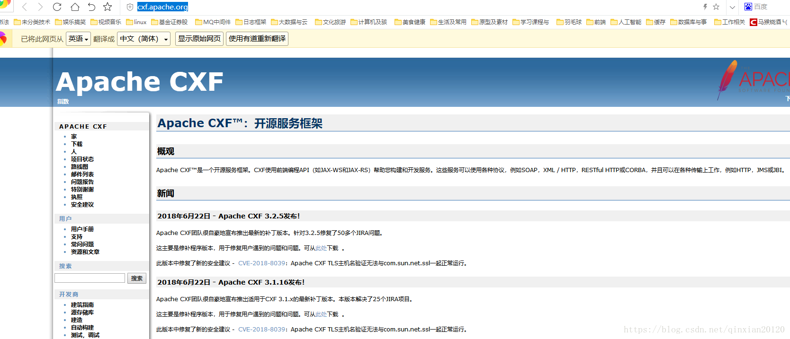Open the 邮件列表 sidebar link
This screenshot has width=790, height=339.
(x=82, y=174)
